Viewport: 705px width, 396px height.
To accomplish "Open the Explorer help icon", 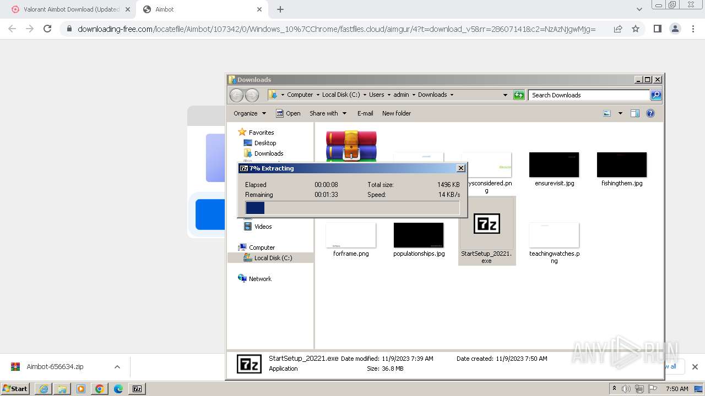I will click(650, 113).
